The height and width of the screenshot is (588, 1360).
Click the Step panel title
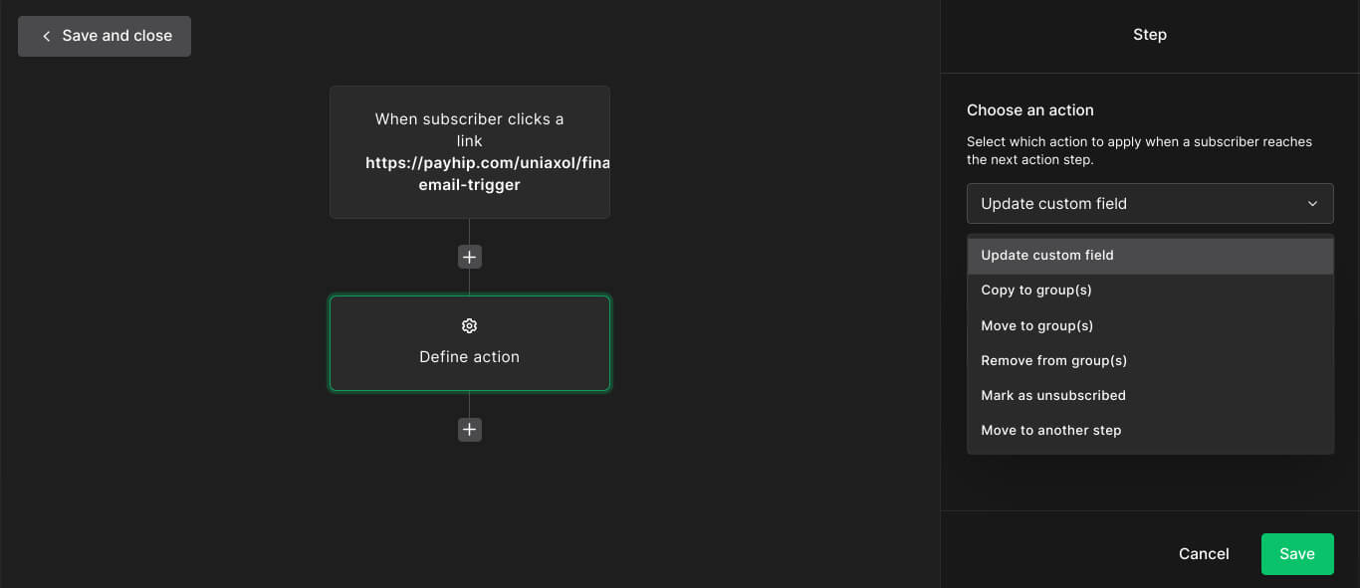pos(1150,35)
